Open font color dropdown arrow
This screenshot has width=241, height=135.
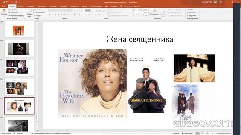[82, 15]
